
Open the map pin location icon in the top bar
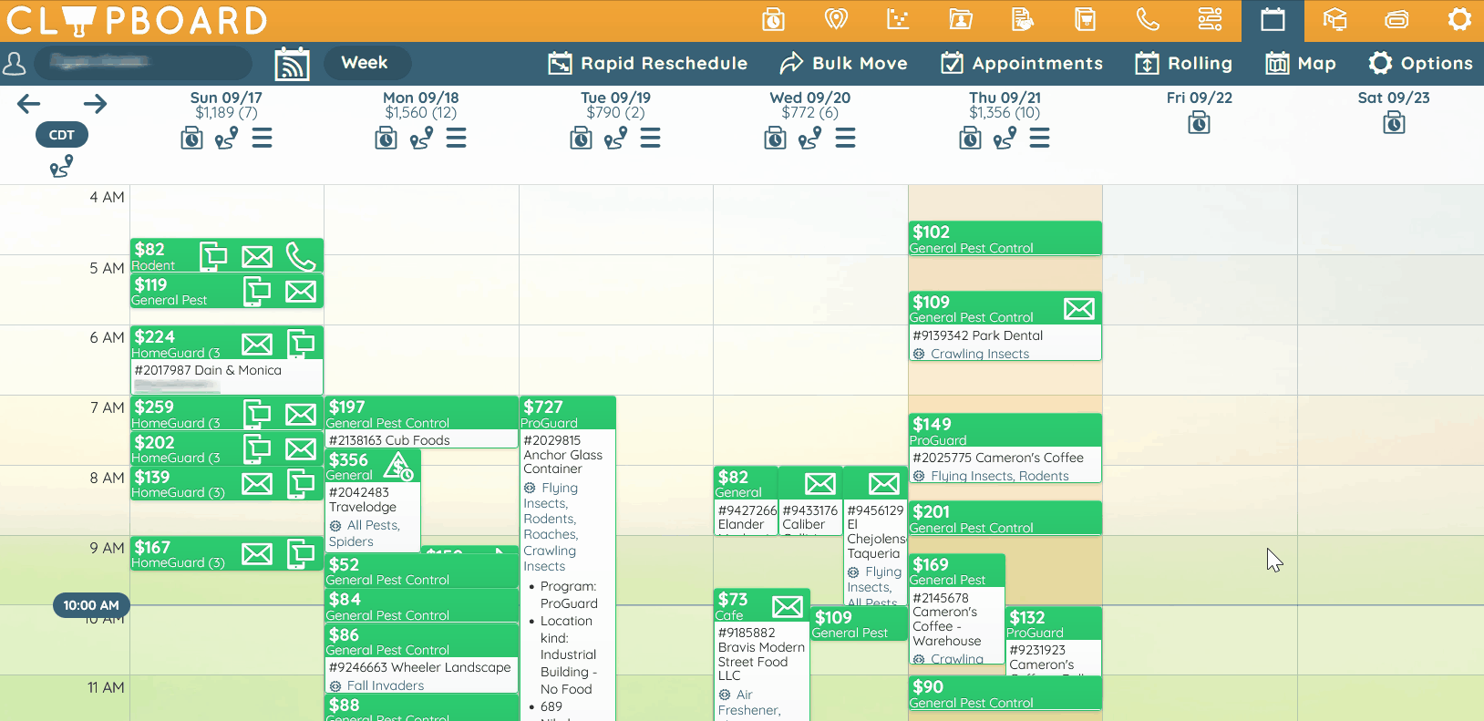[836, 19]
